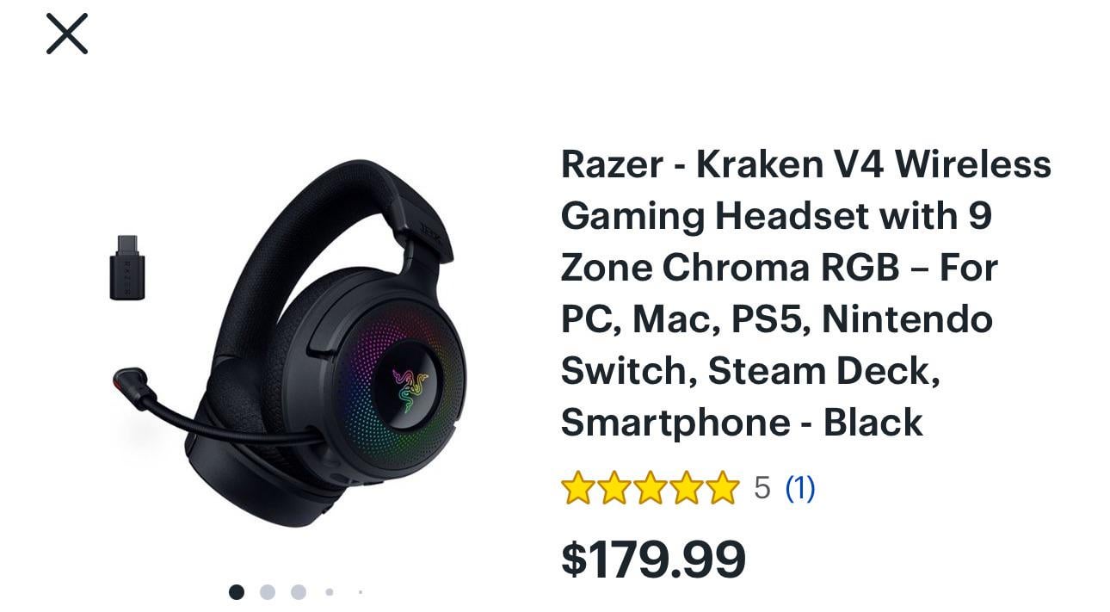Click the third yellow rating star

651,488
